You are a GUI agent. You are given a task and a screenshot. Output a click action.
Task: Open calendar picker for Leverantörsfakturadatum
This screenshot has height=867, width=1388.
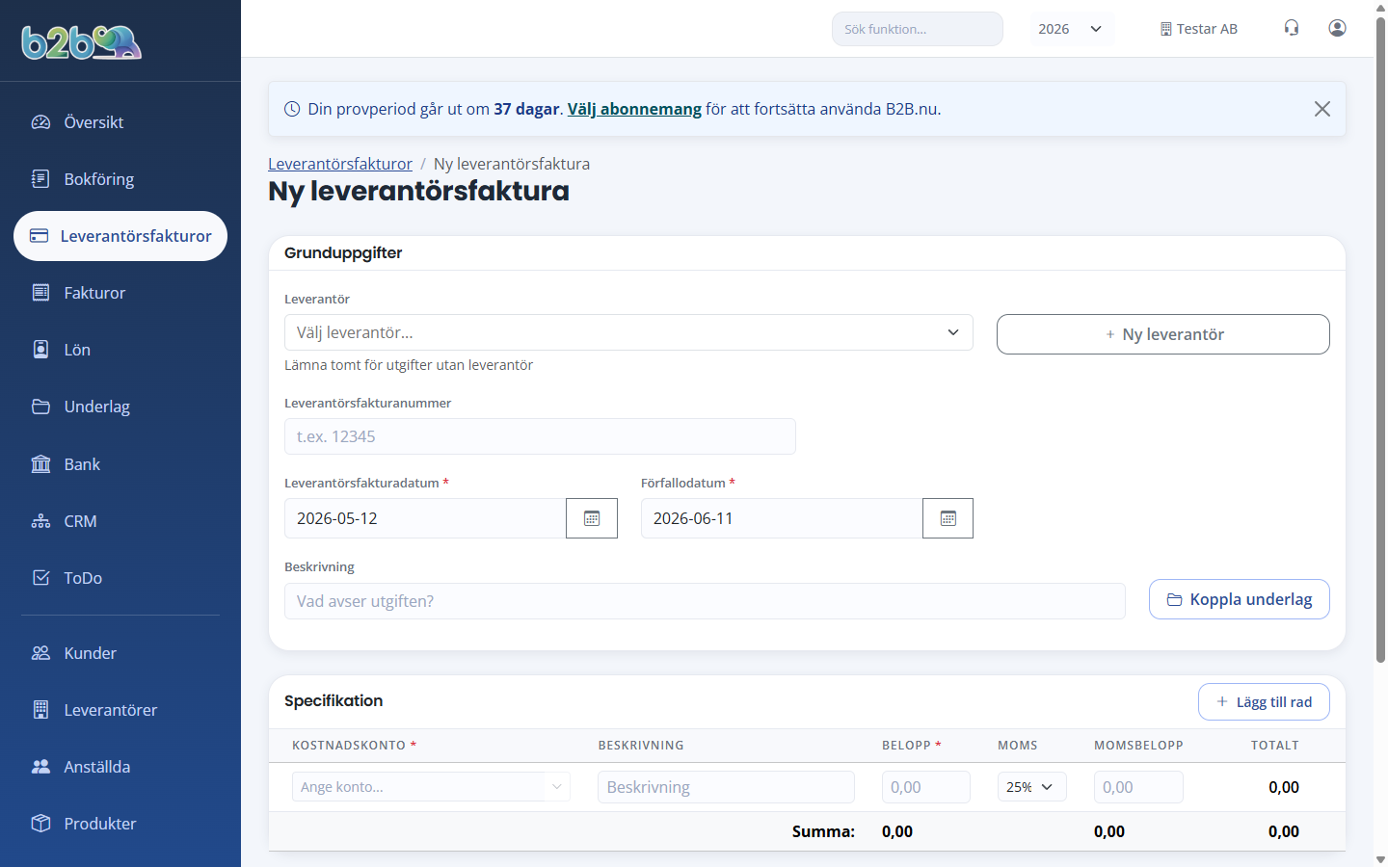click(x=592, y=518)
